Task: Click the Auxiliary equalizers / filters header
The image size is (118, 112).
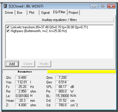Action: [59, 20]
